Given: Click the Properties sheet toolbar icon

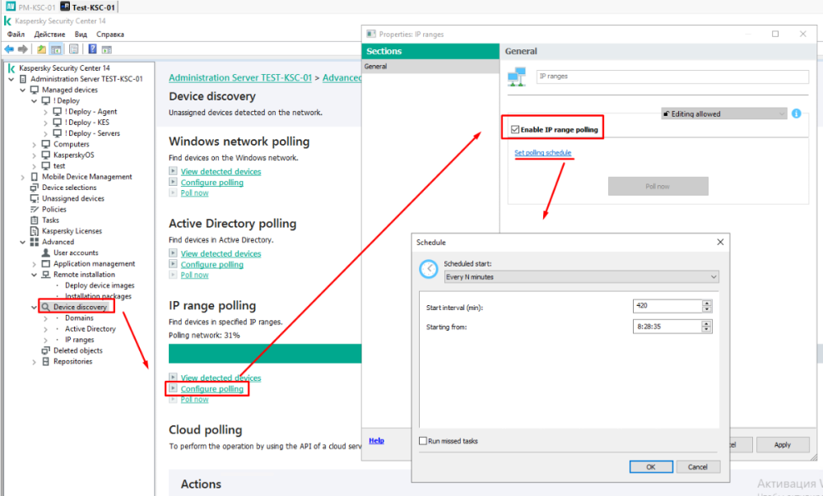Looking at the screenshot, I should (74, 49).
